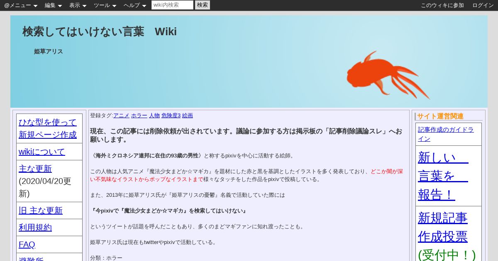This screenshot has height=261, width=498.
Task: Open the ヘルプ dropdown menu
Action: coord(135,5)
